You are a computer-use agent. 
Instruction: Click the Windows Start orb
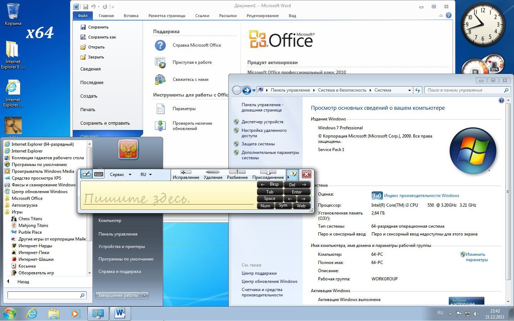[x=10, y=314]
